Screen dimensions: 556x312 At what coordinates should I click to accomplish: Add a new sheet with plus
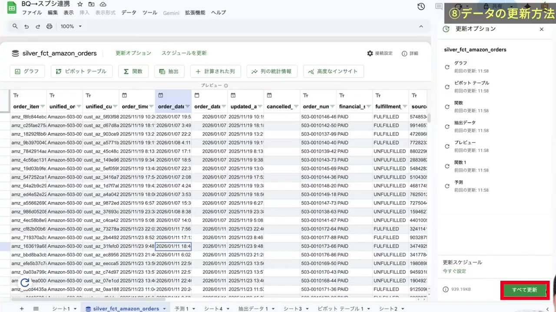[22, 309]
